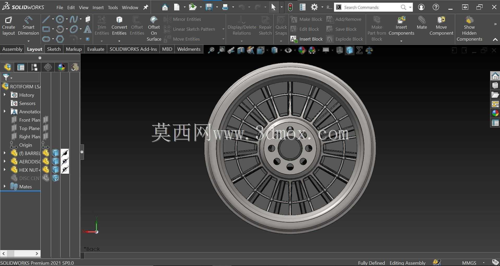Open Edit Appearance color ball in view toolbar
The height and width of the screenshot is (266, 500).
point(302,50)
